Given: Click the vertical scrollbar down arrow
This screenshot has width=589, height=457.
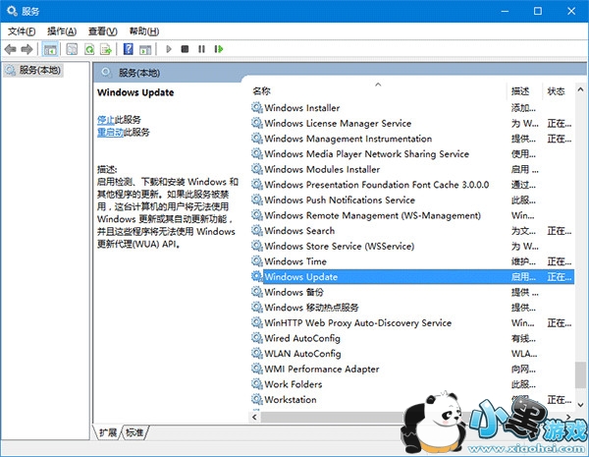Looking at the screenshot, I should point(580,405).
